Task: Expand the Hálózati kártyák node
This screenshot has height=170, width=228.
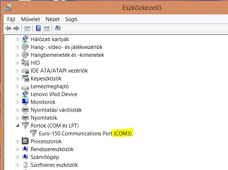Action: (18, 39)
